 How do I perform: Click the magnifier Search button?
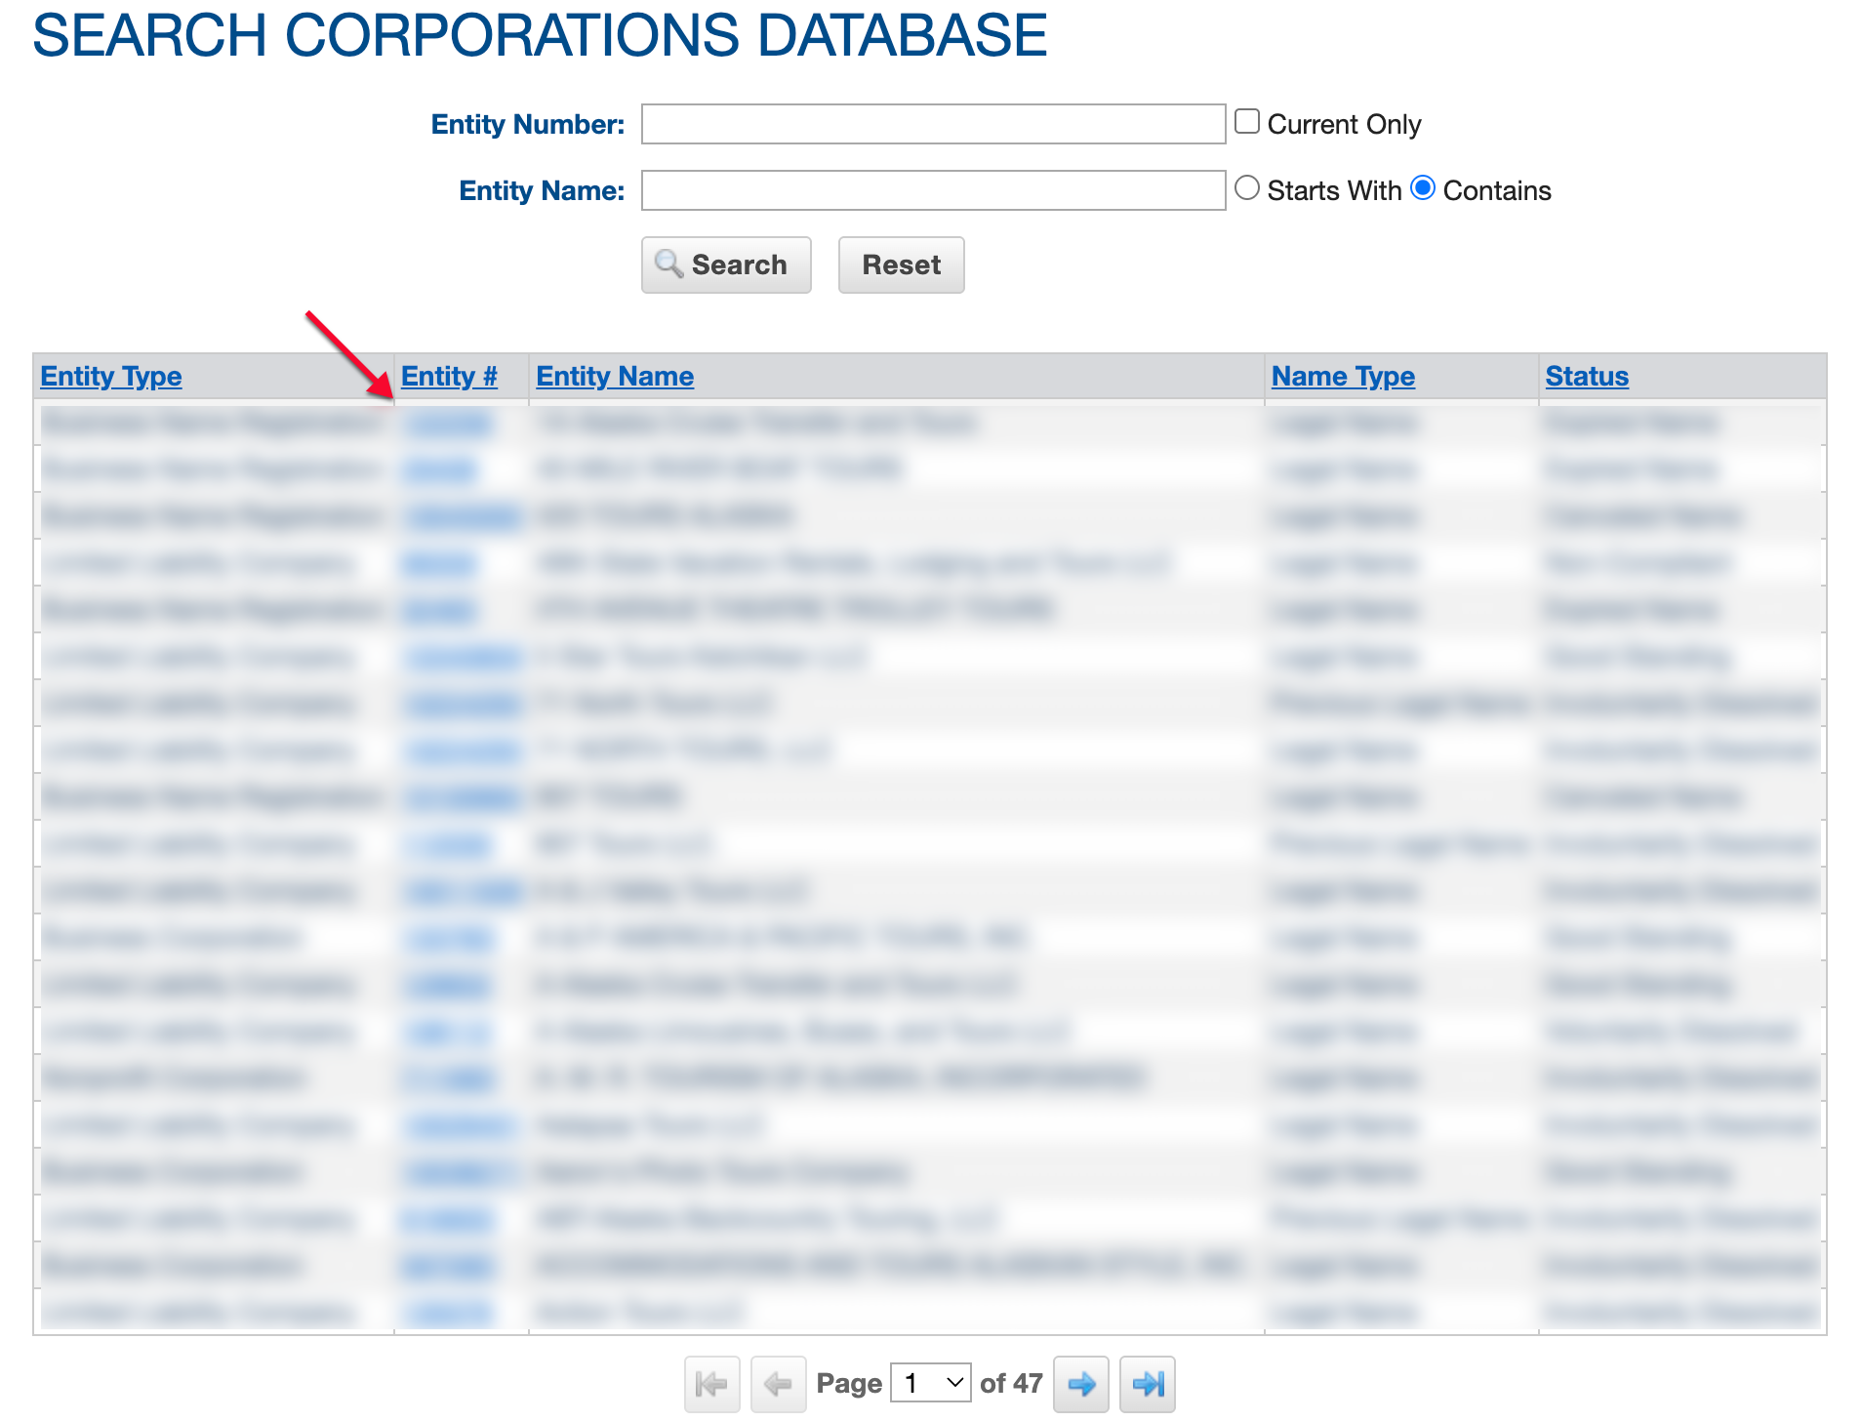pos(726,264)
